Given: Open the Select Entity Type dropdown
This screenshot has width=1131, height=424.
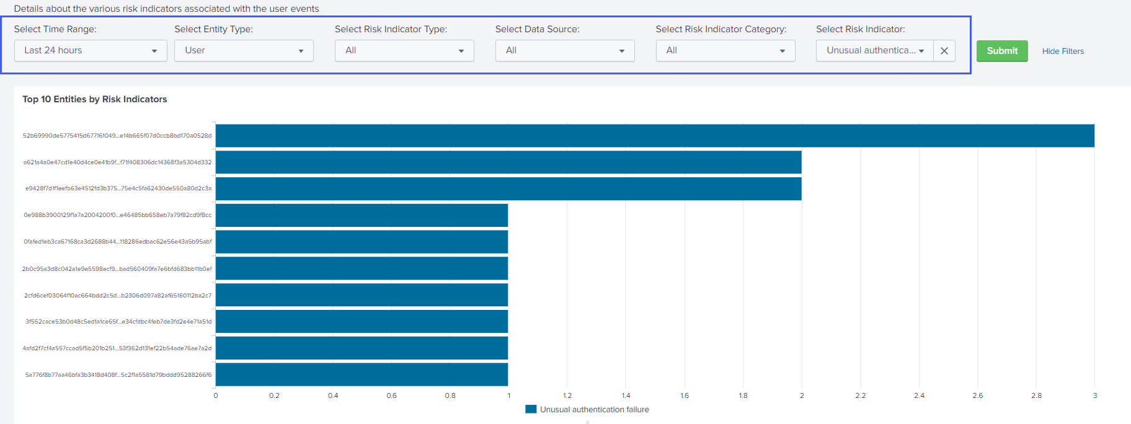Looking at the screenshot, I should click(244, 51).
